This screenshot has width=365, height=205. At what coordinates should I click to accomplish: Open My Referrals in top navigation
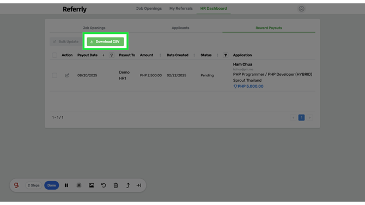181,8
